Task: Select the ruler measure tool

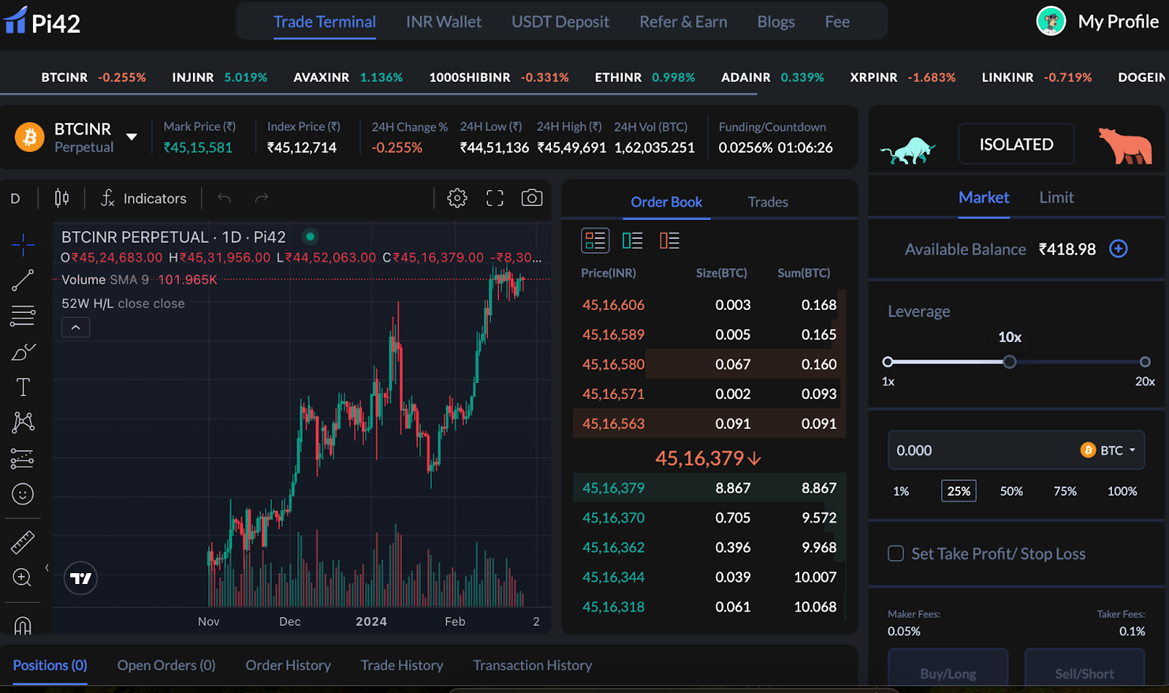Action: point(23,542)
